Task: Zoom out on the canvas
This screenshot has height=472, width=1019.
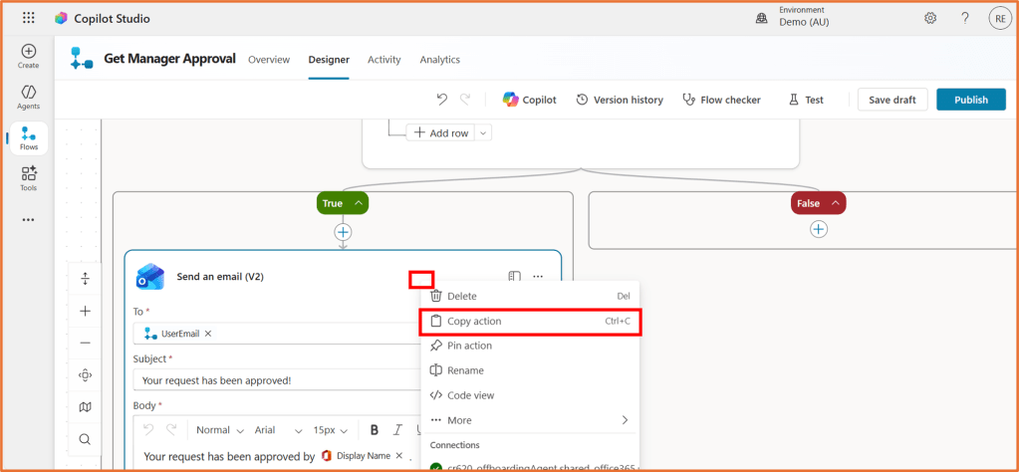Action: 85,343
